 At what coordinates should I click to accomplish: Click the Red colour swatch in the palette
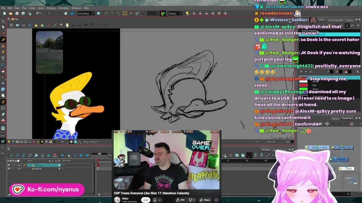click(303, 85)
